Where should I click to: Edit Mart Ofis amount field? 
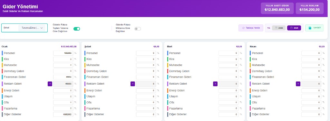(x=228, y=103)
